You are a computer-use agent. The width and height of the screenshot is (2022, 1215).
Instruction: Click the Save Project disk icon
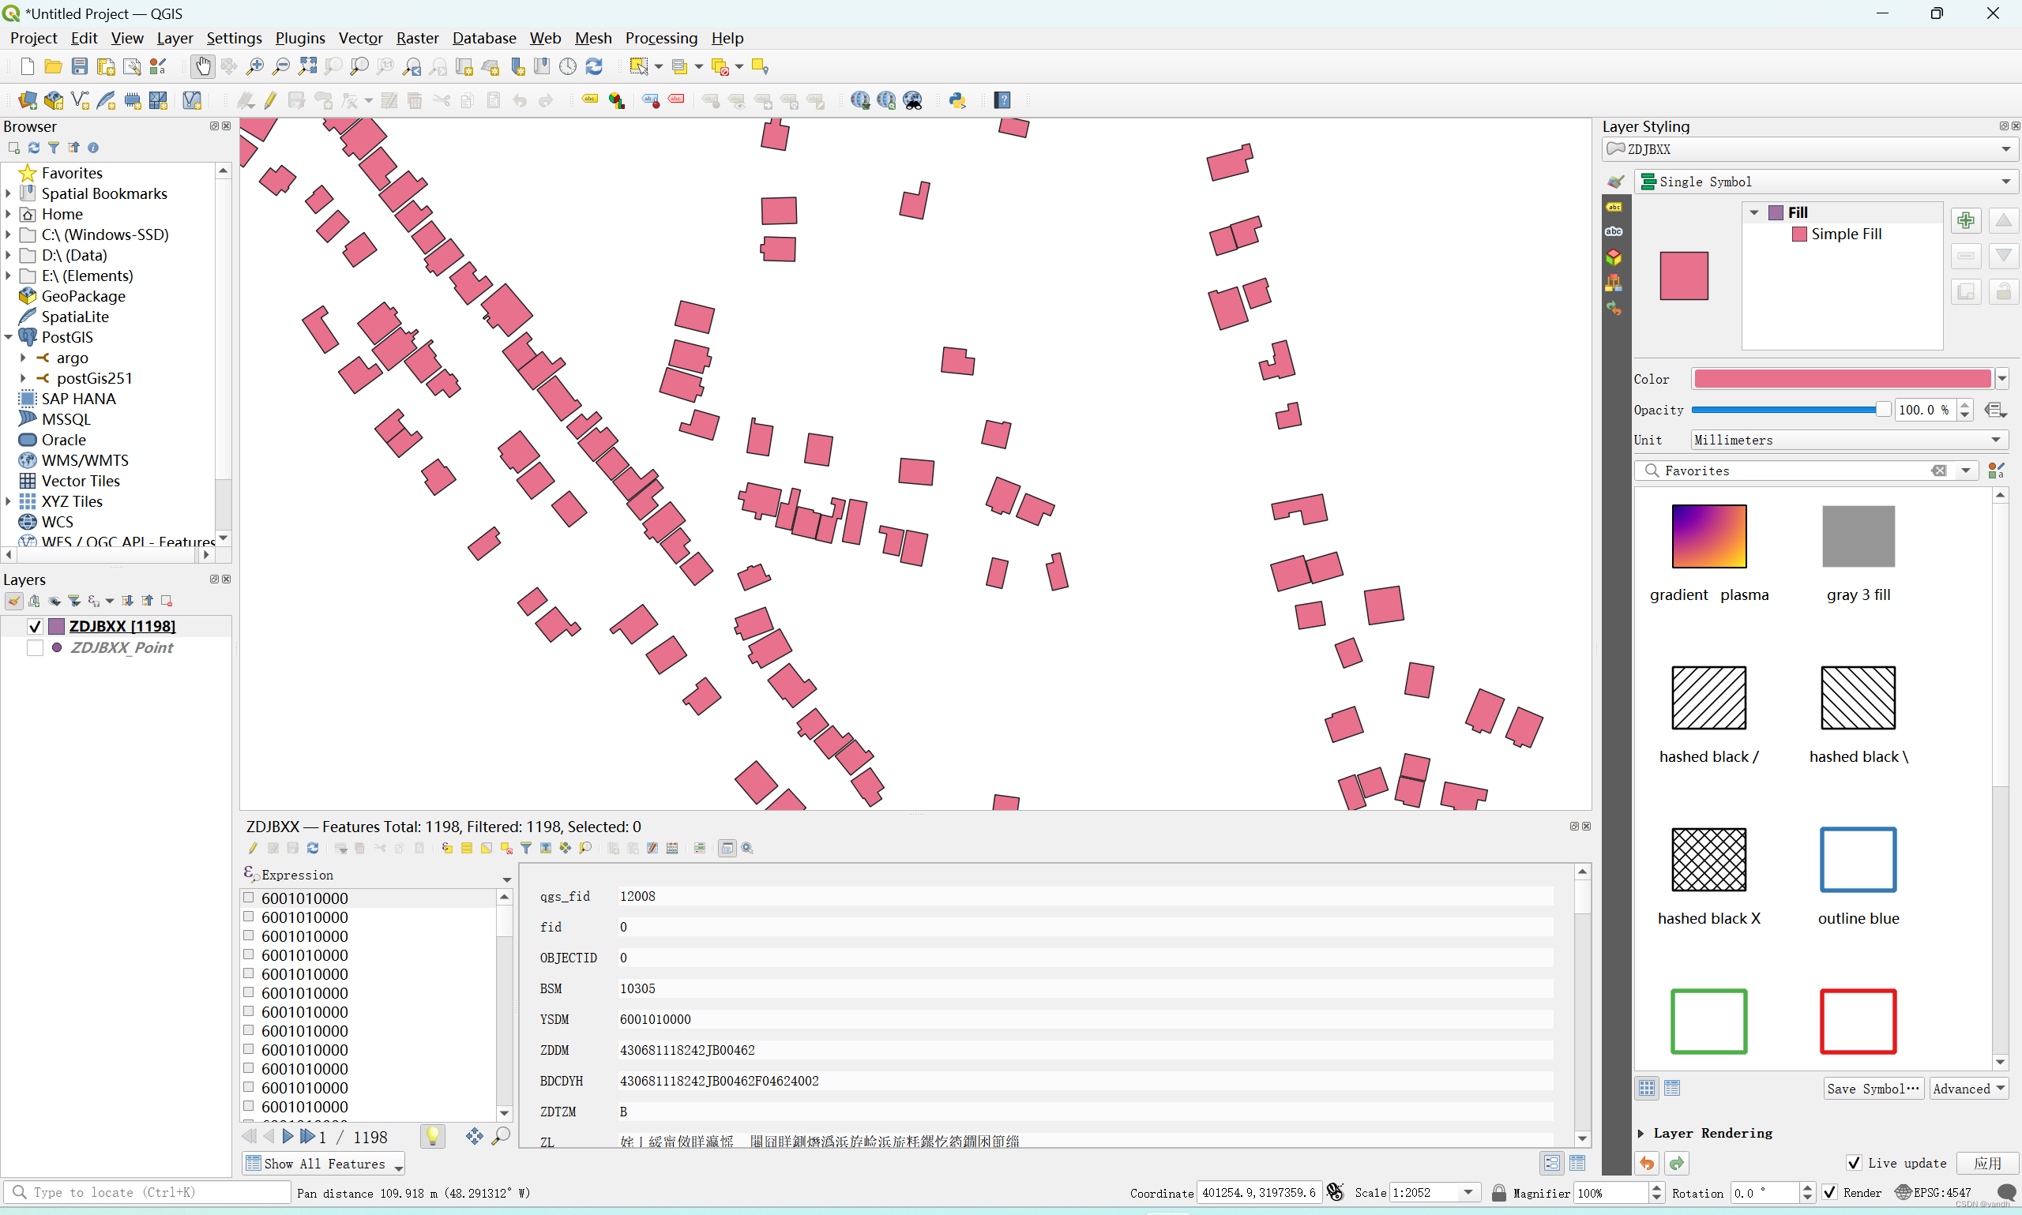coord(80,66)
